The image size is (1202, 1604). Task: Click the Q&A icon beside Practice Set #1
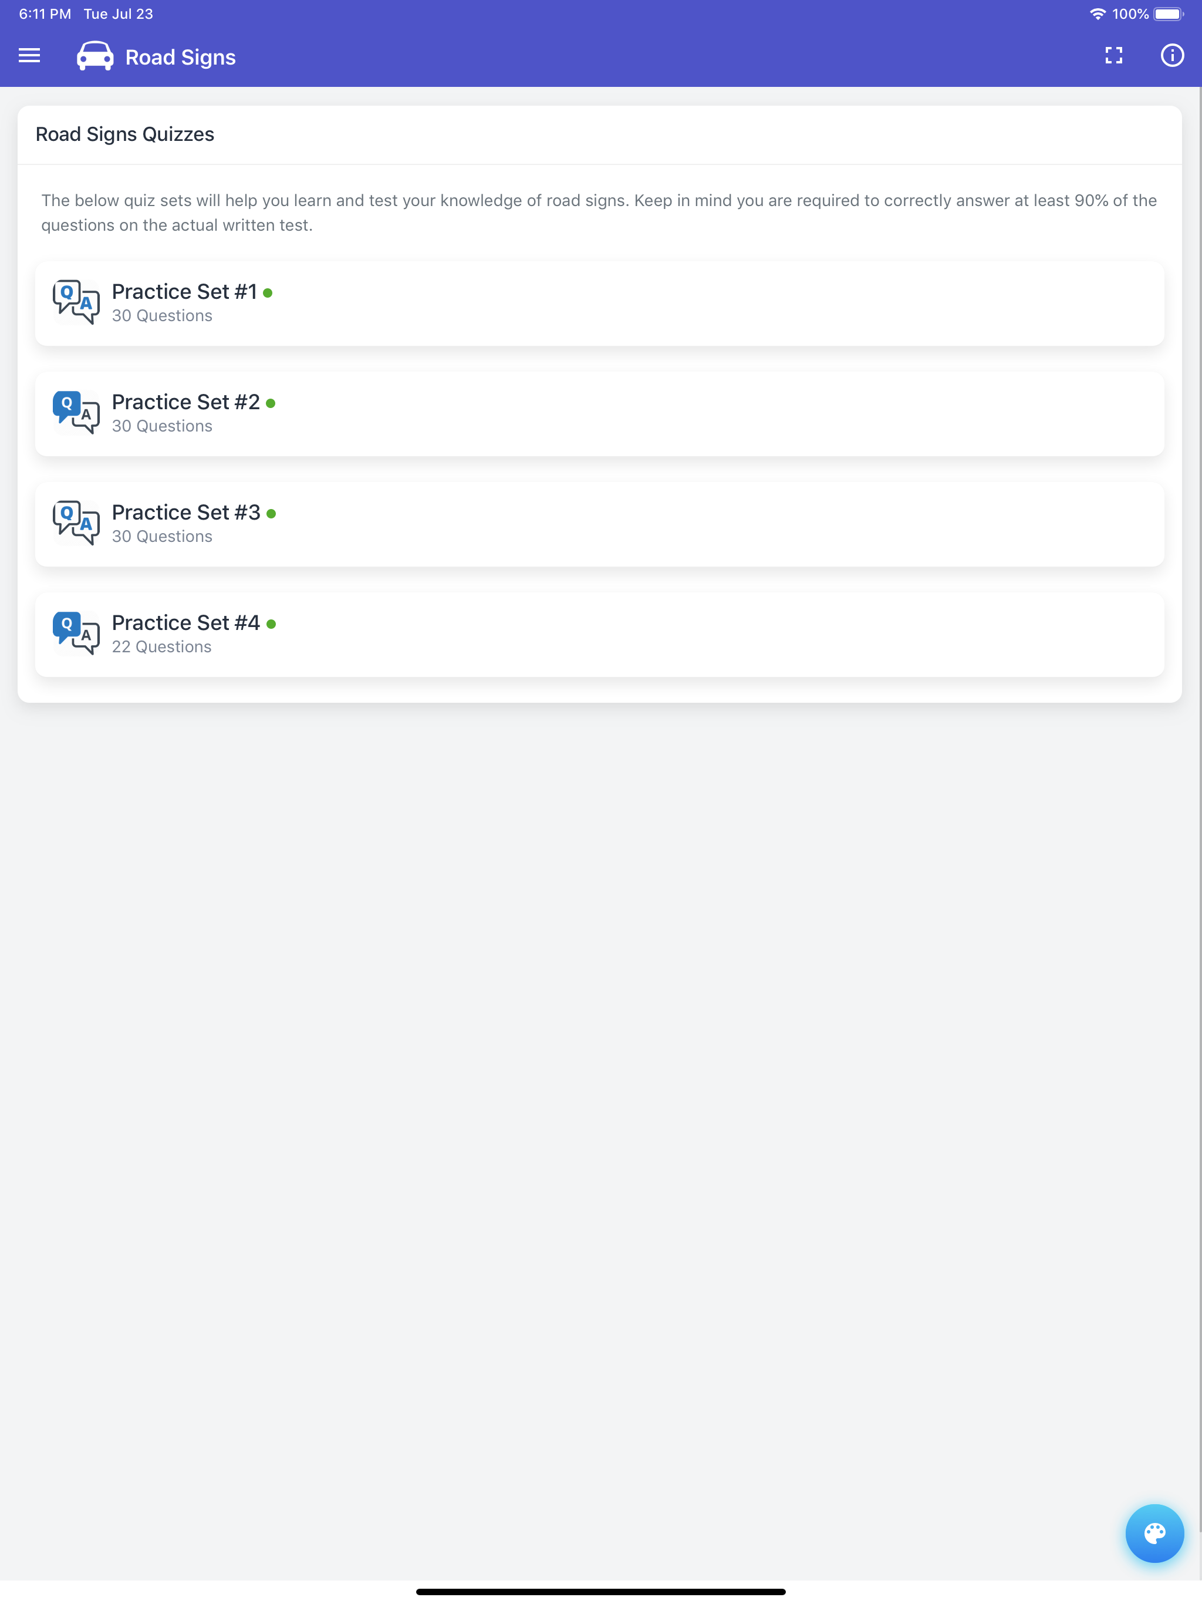pyautogui.click(x=76, y=302)
